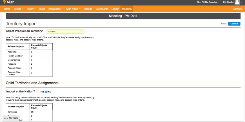Image resolution: width=245 pixels, height=122 pixels.
Task: Click the Select Production Territory field
Action: [x=65, y=31]
